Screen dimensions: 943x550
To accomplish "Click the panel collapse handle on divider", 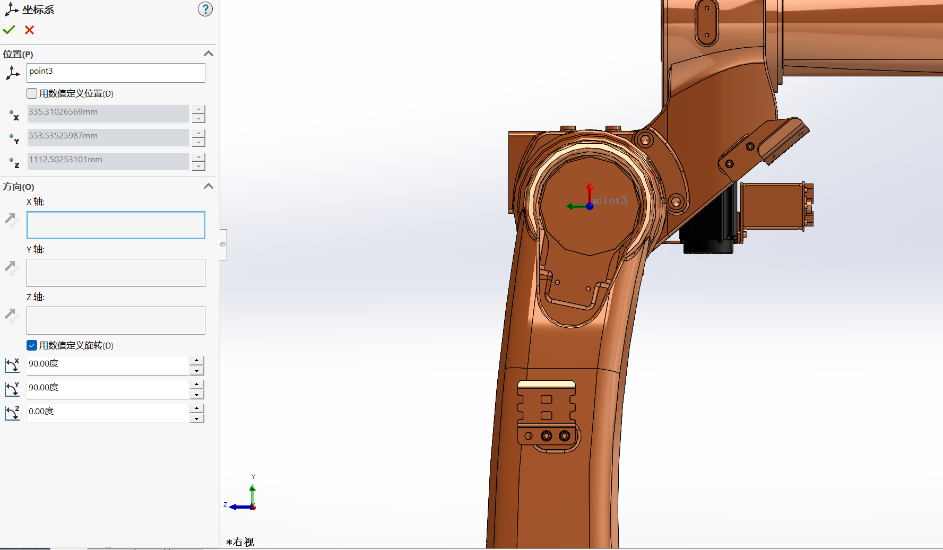I will tap(223, 245).
